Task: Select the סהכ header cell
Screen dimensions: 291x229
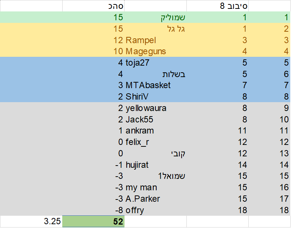Action: [x=93, y=6]
